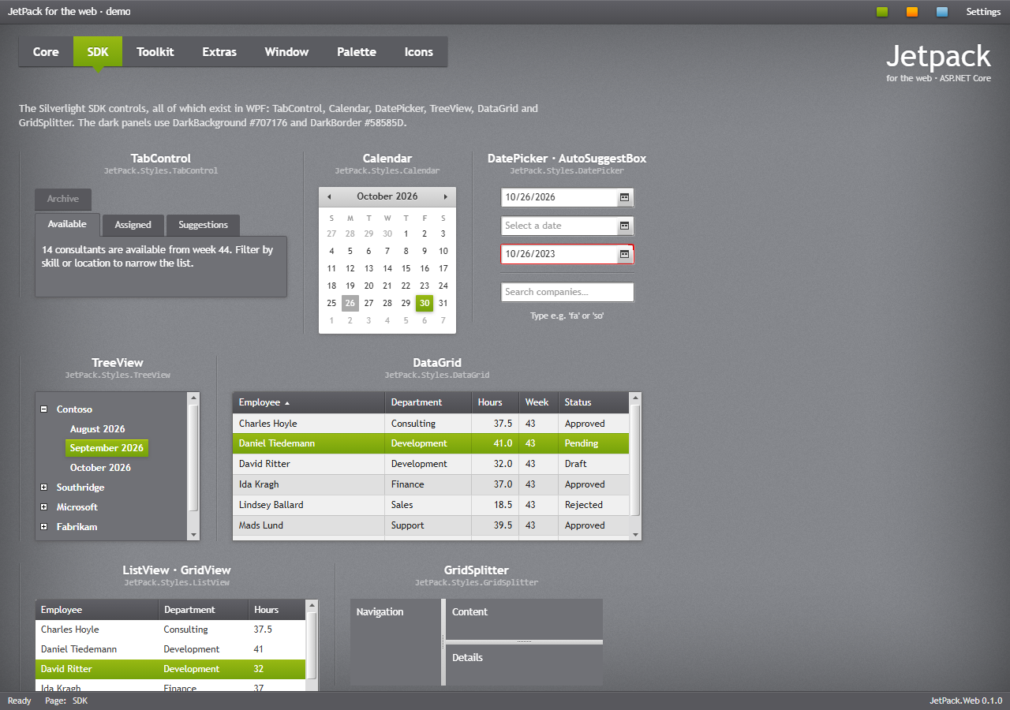Image resolution: width=1010 pixels, height=710 pixels.
Task: Open calendar popup for 10/26/2023 date field
Action: tap(624, 254)
